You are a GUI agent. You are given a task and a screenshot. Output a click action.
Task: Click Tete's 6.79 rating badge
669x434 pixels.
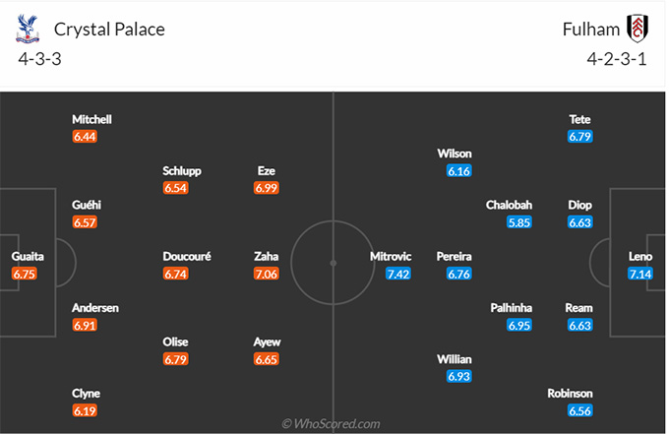point(579,137)
